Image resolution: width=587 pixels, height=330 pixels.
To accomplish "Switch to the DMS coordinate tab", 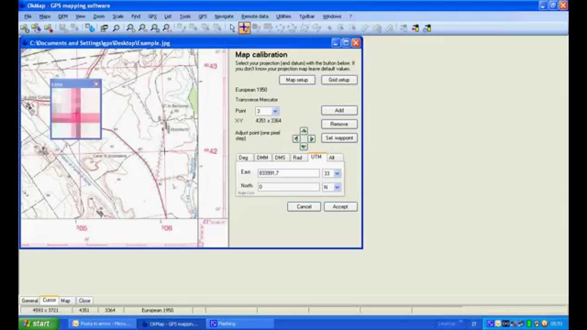I will point(280,157).
